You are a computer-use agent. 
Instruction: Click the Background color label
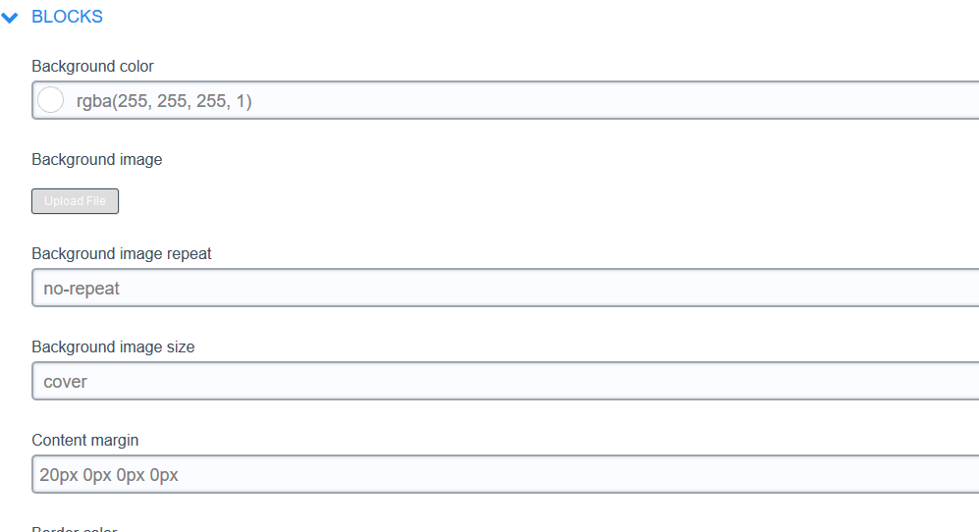click(92, 67)
